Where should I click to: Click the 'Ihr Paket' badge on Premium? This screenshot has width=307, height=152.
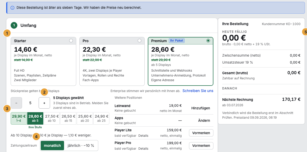[x=177, y=41]
